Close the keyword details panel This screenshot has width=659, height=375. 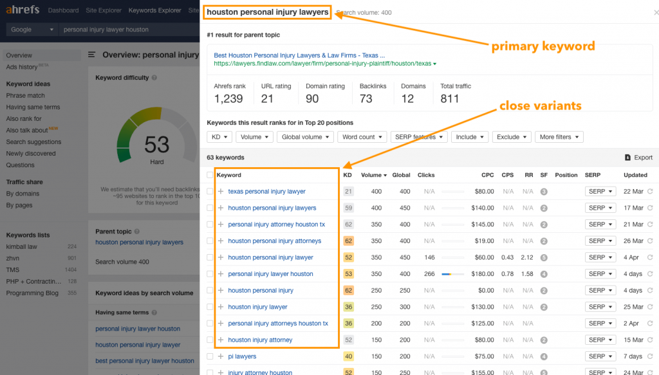tap(656, 13)
